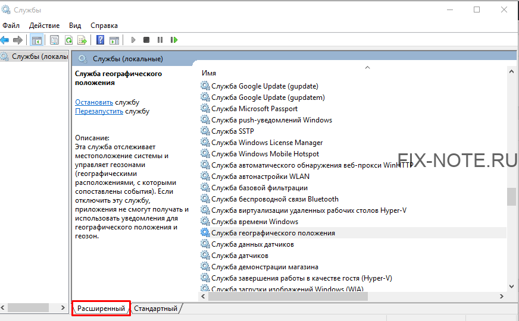
Task: Click the Restart Service toolbar icon
Action: (174, 40)
